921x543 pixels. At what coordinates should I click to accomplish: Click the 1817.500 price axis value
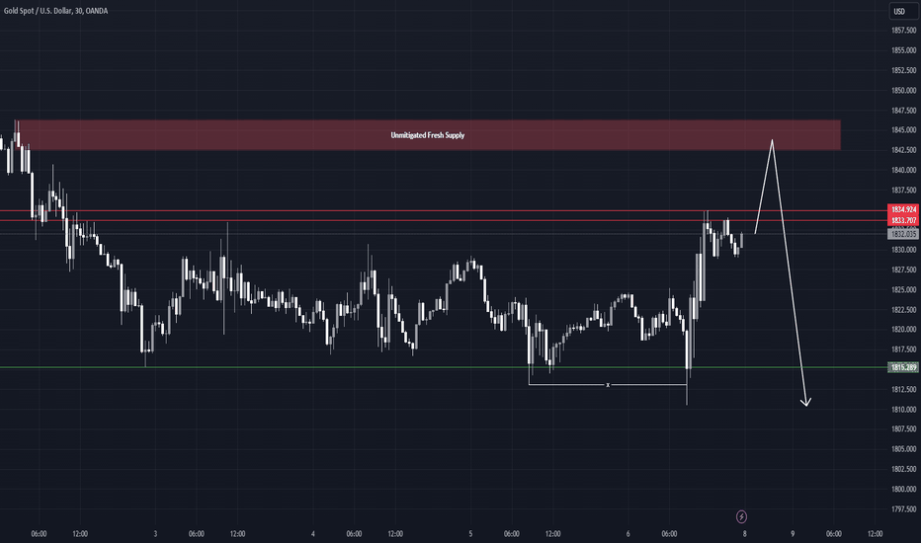tap(903, 349)
